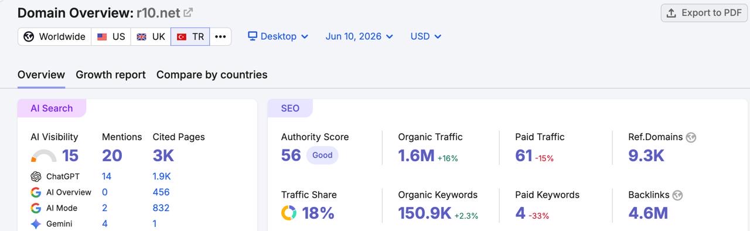Viewport: 750px width, 231px height.
Task: Click globe icon beside Backlinks
Action: tap(678, 195)
